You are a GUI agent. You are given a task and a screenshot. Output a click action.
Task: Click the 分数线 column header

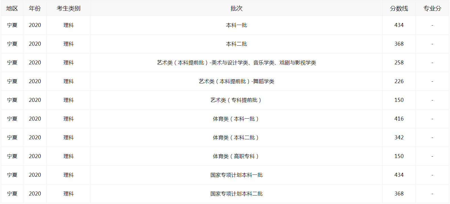(x=399, y=9)
